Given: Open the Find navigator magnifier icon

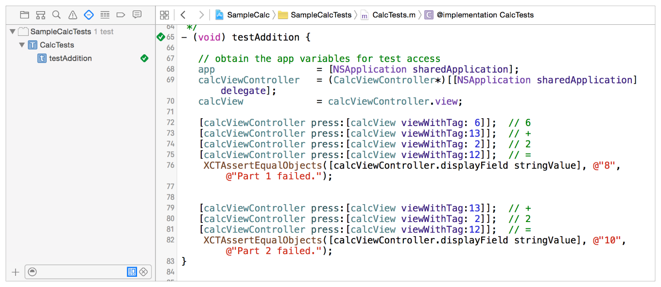Looking at the screenshot, I should 56,15.
